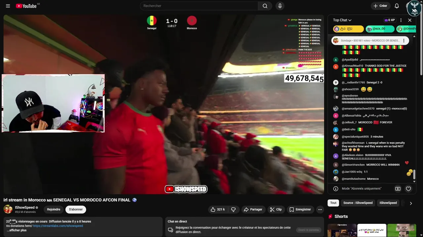Open the Sondage MOROCCO OR SENEGAL poll banner
The width and height of the screenshot is (423, 237).
point(370,41)
